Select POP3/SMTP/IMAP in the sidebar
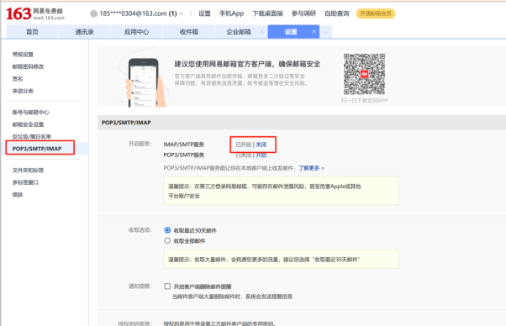This screenshot has width=506, height=326. [37, 149]
